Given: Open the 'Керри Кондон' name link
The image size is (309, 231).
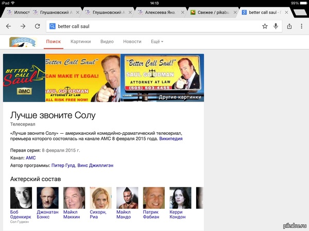Looking at the screenshot, I should [x=178, y=215].
